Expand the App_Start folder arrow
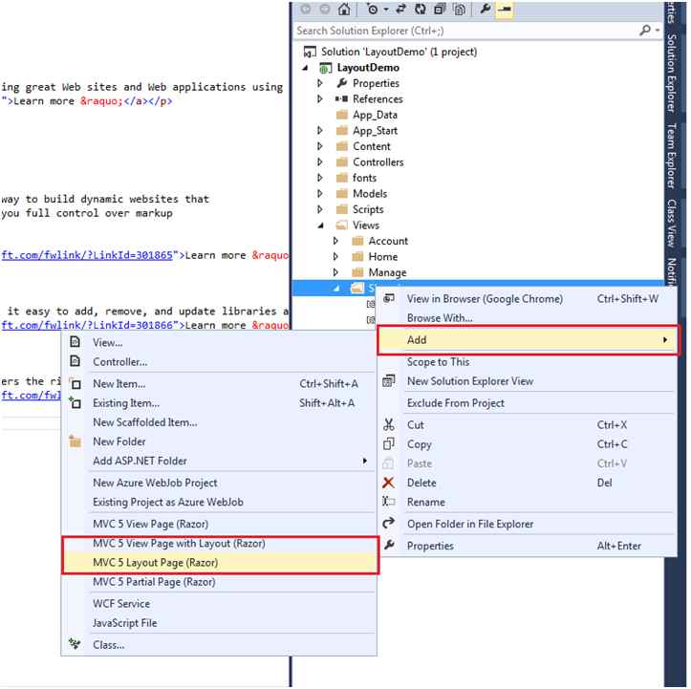Image resolution: width=691 pixels, height=689 pixels. 320,131
